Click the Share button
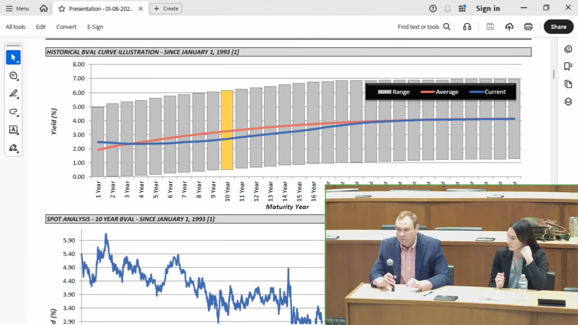Image resolution: width=578 pixels, height=325 pixels. coord(558,27)
